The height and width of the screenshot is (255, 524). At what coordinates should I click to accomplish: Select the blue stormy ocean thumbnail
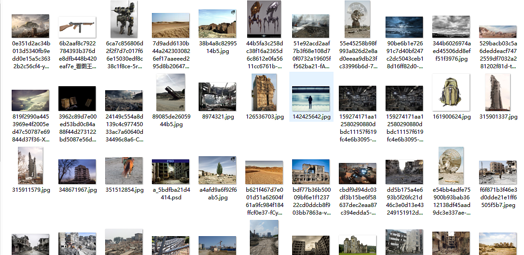pyautogui.click(x=404, y=27)
